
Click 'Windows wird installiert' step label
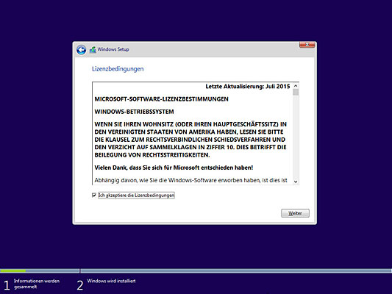click(111, 281)
